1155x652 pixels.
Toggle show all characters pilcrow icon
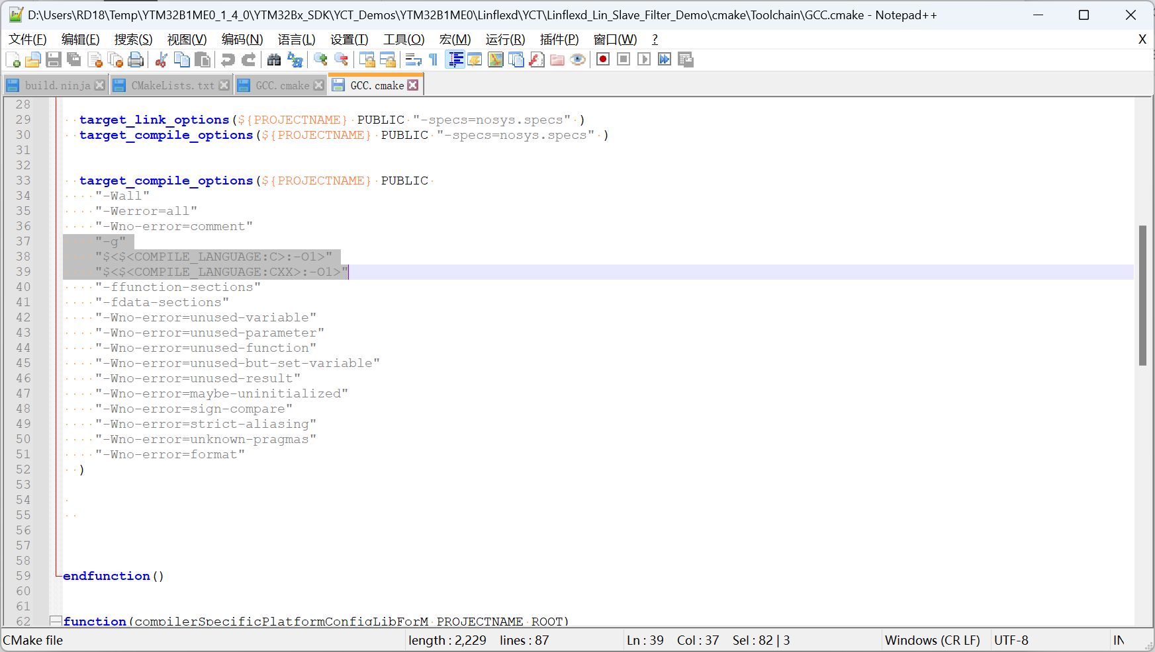pyautogui.click(x=434, y=60)
